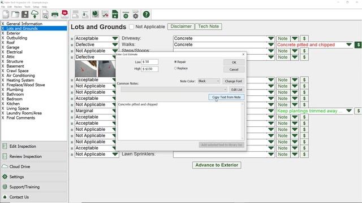
Task: Open the Review menu
Action: (x=18, y=7)
